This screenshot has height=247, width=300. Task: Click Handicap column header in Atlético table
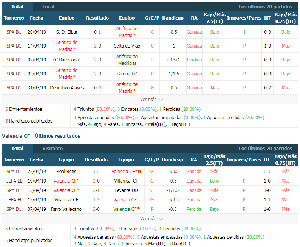[173, 18]
